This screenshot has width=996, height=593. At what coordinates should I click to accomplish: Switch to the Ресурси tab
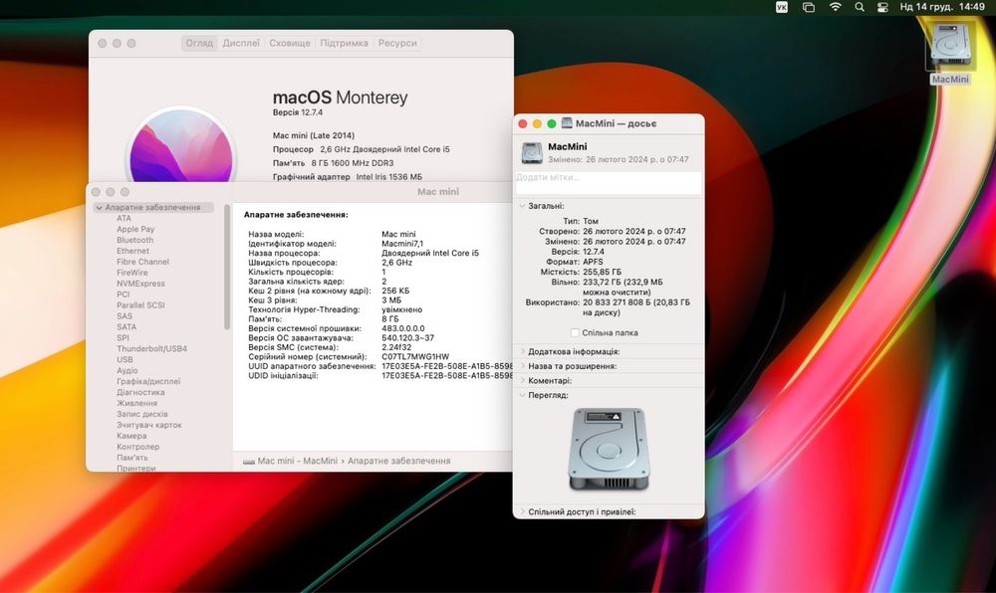(397, 43)
